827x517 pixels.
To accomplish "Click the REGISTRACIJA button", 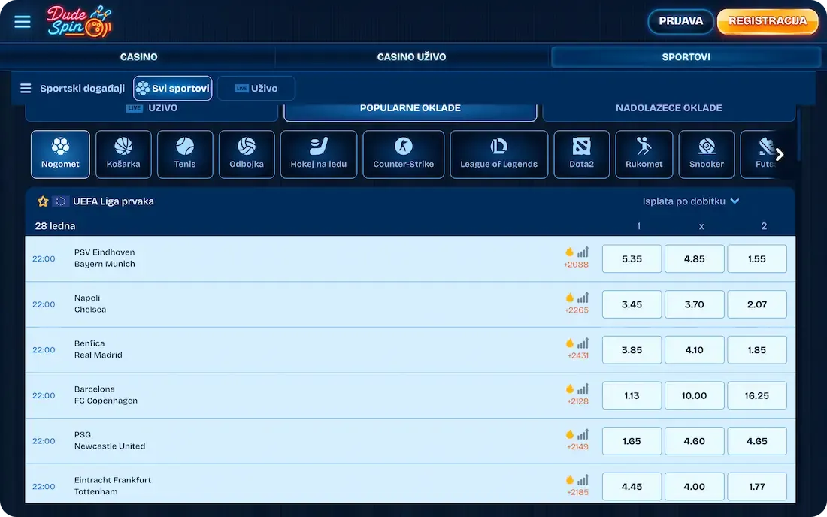I will (768, 21).
